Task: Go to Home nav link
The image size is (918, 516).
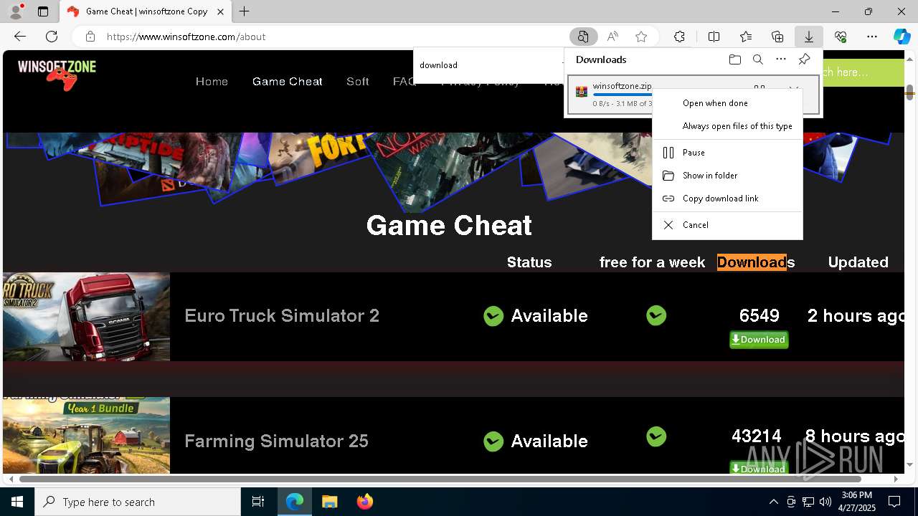Action: [x=212, y=82]
